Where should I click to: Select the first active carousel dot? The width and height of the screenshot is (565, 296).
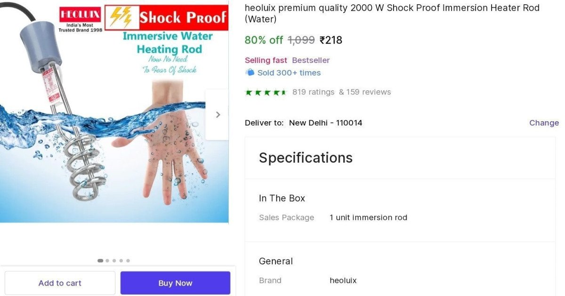point(100,260)
